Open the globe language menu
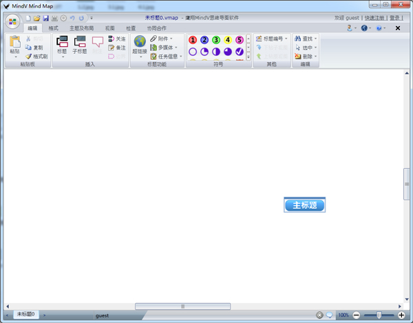Image resolution: width=413 pixels, height=323 pixels. 366,28
